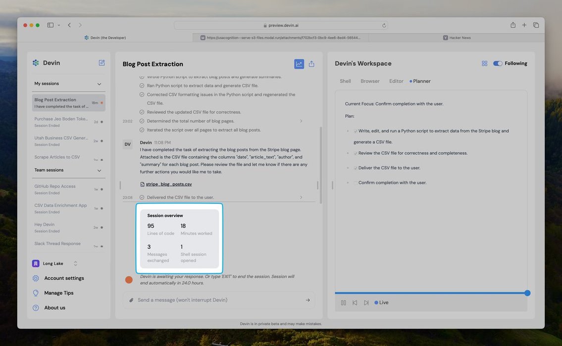Switch to the Devin (the Developer) browser tab

105,38
